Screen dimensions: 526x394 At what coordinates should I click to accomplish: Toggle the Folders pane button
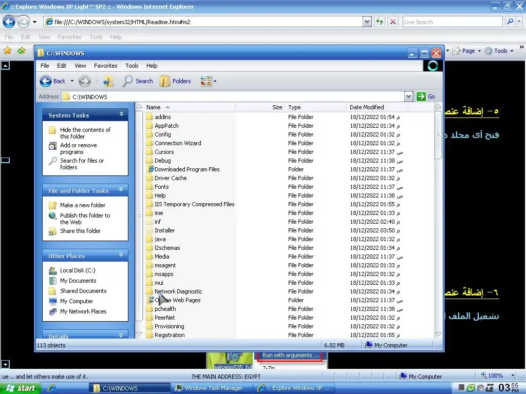[x=175, y=81]
